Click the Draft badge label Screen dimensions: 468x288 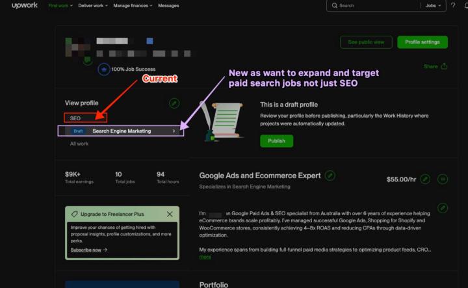pyautogui.click(x=78, y=131)
